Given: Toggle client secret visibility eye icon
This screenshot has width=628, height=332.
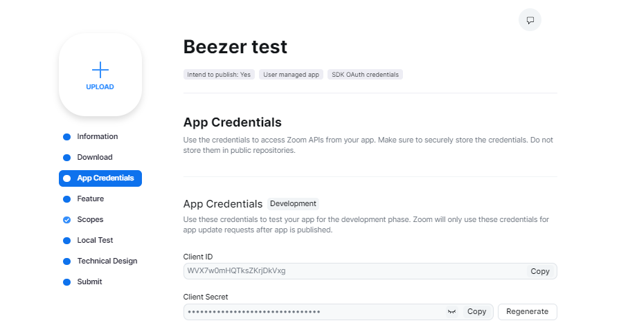Looking at the screenshot, I should click(452, 312).
